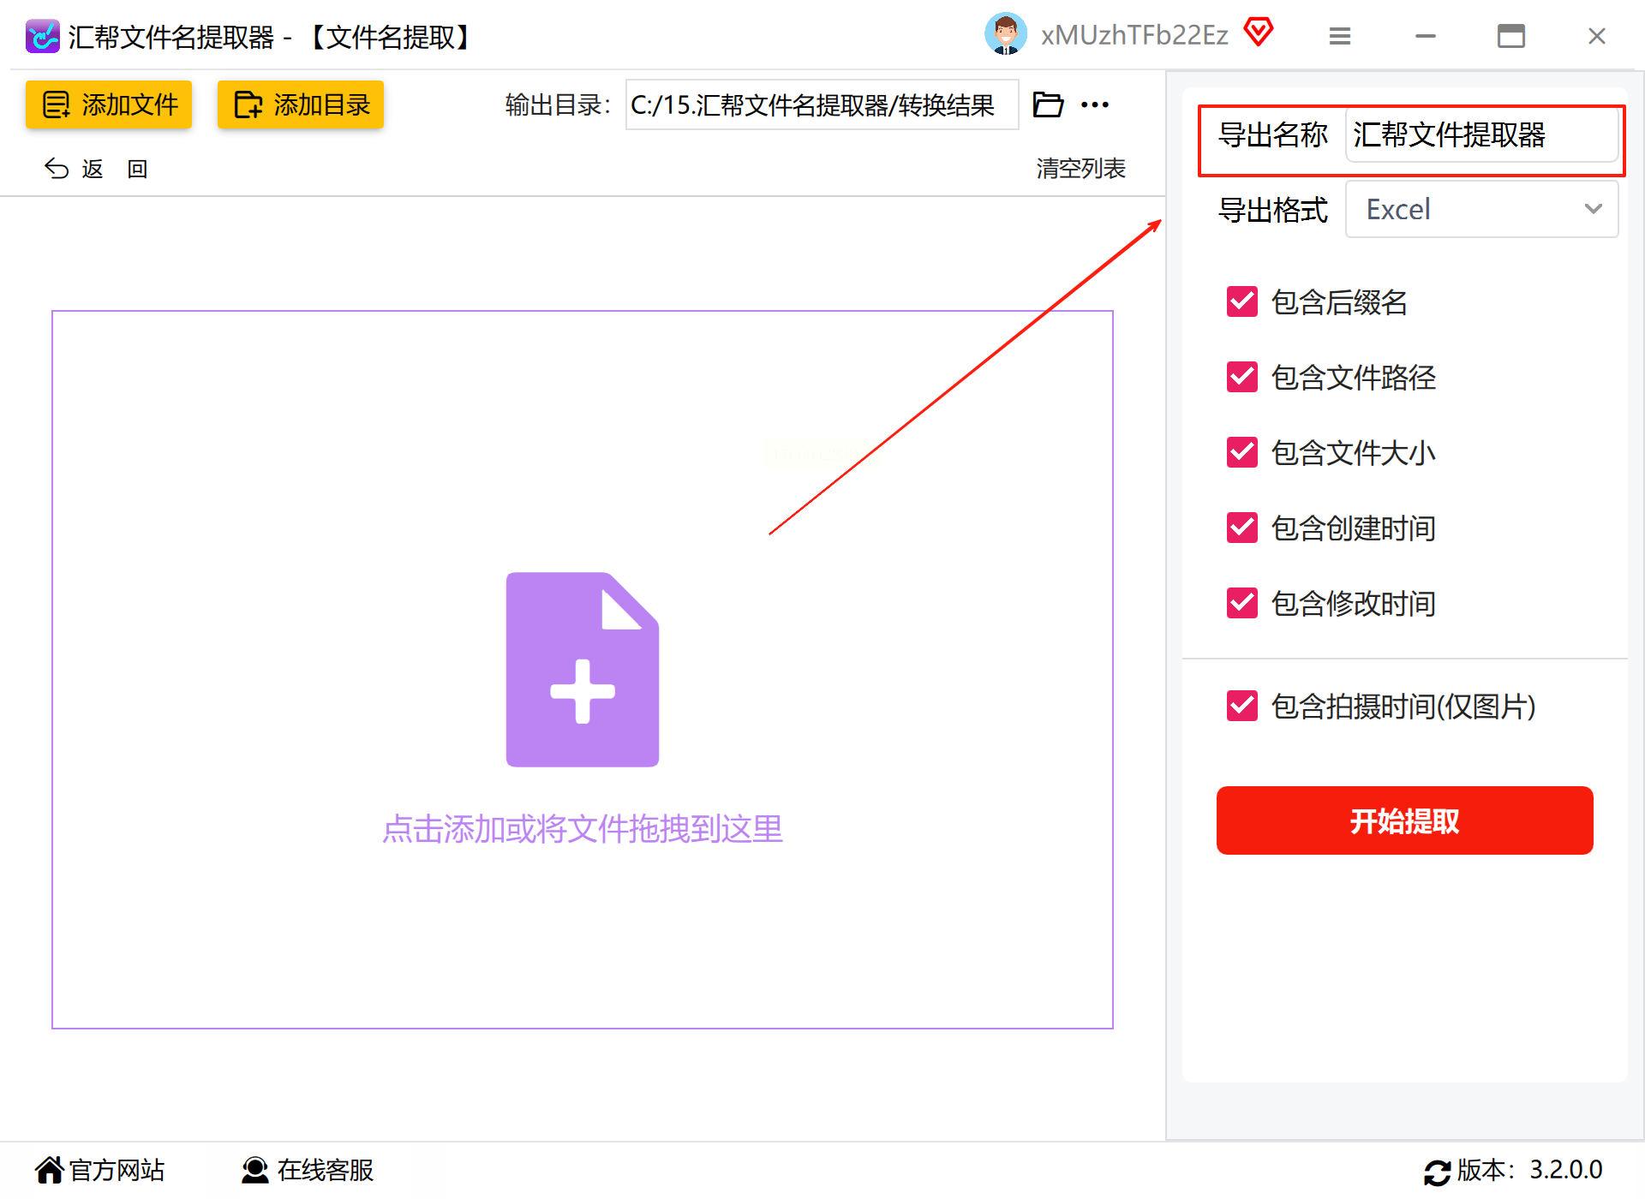This screenshot has height=1199, width=1645.
Task: Open the hamburger menu in title bar
Action: coord(1339,36)
